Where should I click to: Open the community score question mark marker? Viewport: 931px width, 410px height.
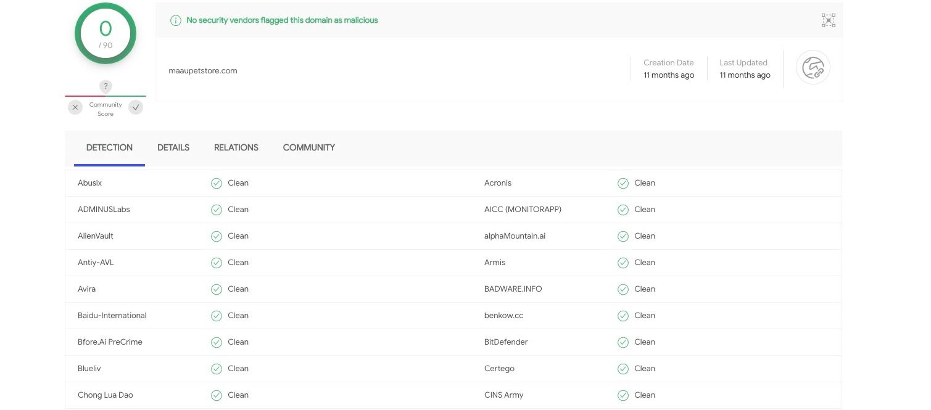(x=106, y=87)
